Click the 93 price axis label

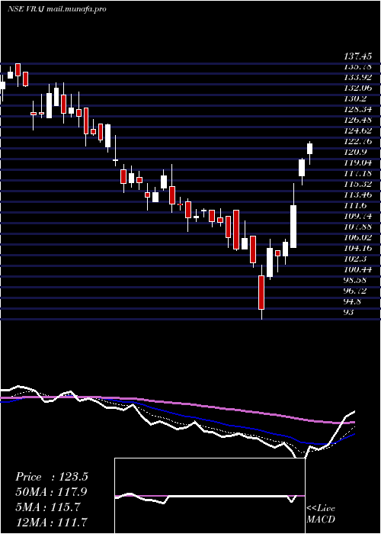(349, 312)
